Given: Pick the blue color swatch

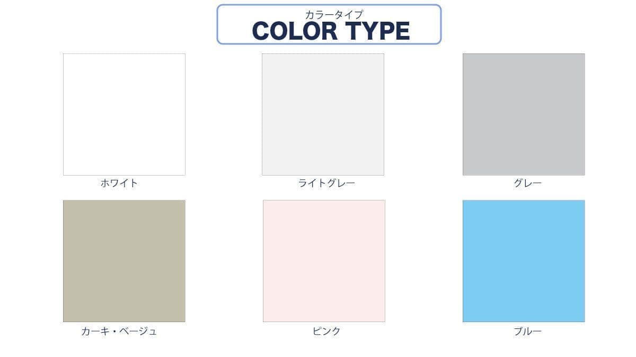Looking at the screenshot, I should 524,261.
